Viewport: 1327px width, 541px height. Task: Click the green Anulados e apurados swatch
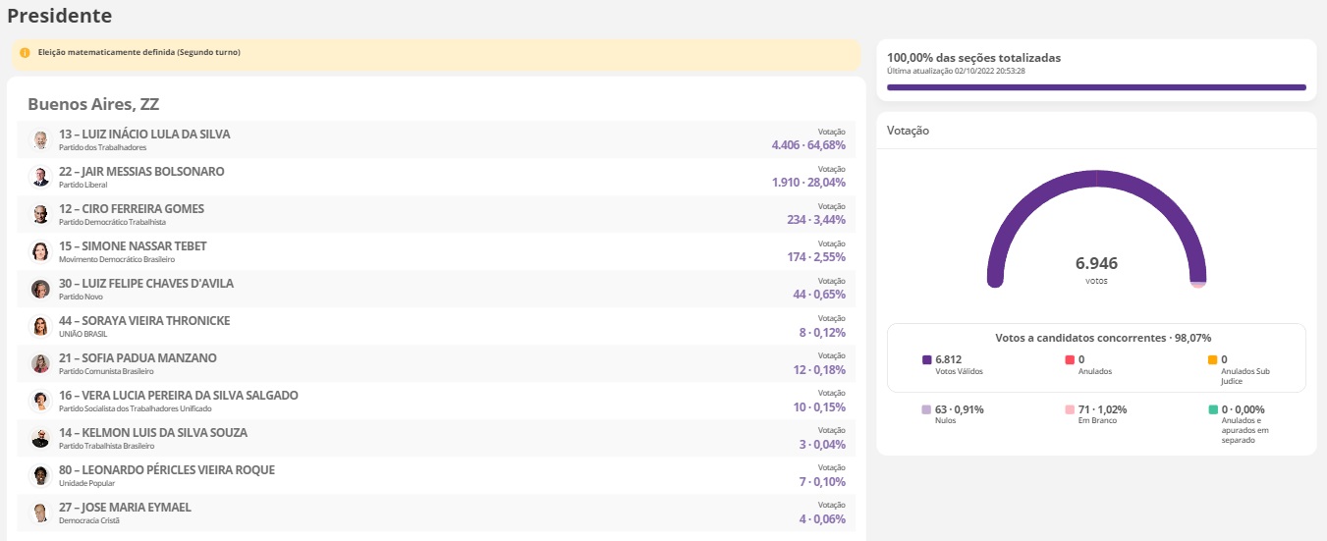pyautogui.click(x=1212, y=409)
